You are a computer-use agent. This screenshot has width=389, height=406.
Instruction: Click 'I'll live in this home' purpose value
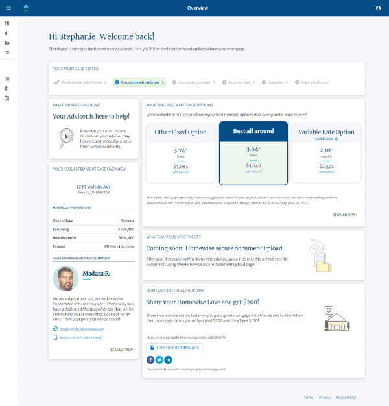coord(119,246)
